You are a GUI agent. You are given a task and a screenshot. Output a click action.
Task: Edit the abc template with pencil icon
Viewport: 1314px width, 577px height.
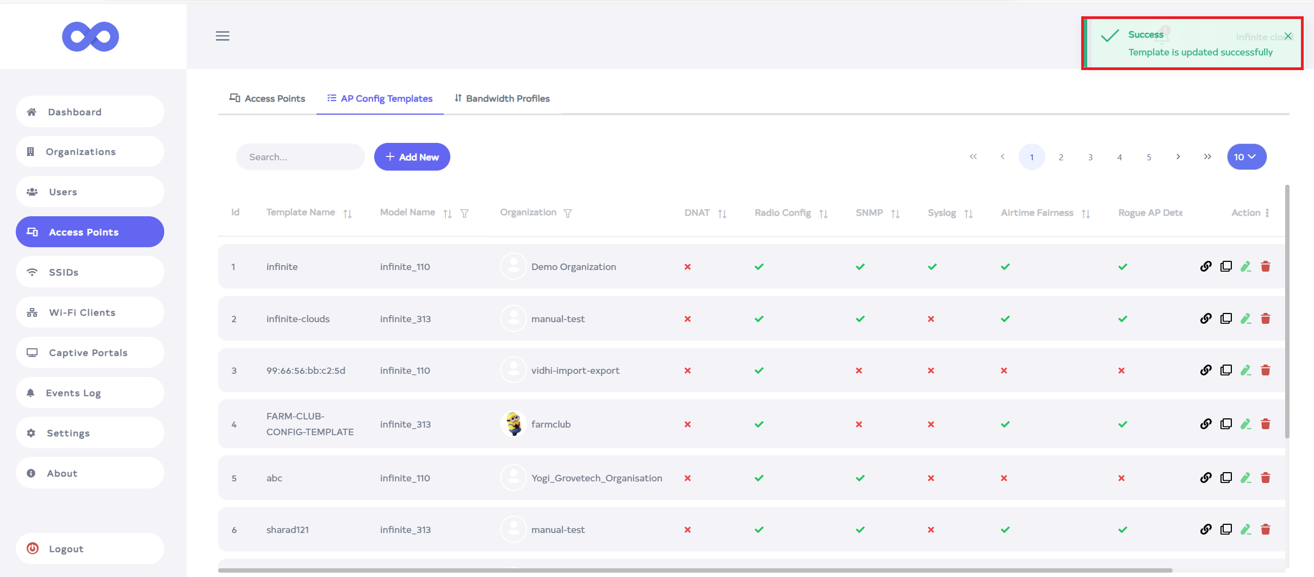pos(1245,478)
